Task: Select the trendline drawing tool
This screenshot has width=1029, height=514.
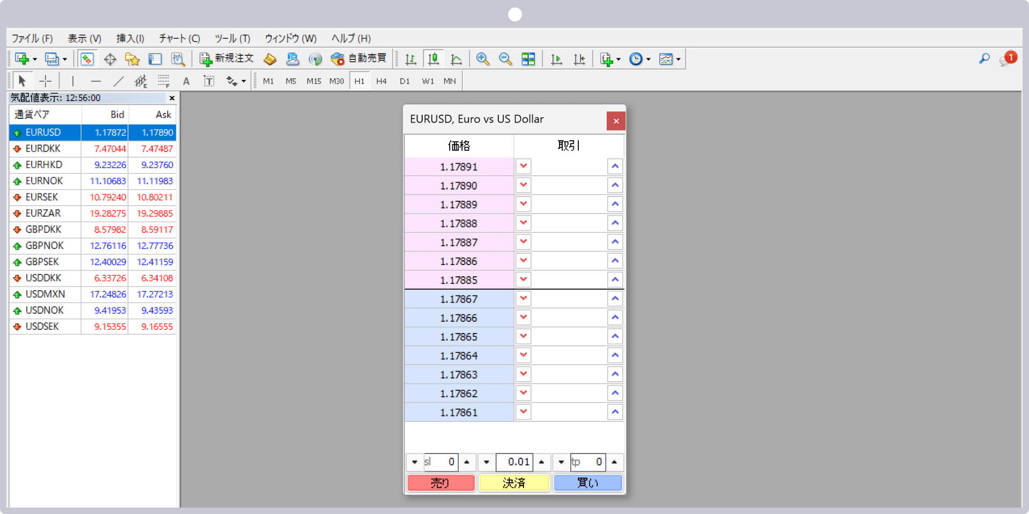Action: point(118,81)
